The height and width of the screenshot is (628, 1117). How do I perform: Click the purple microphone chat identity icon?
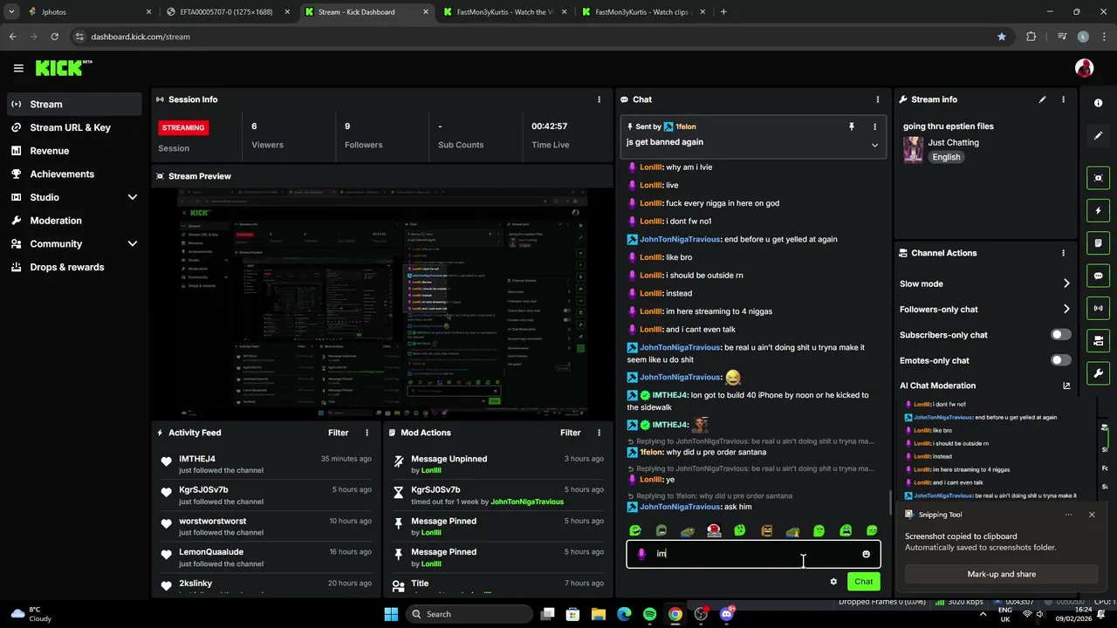coord(641,554)
